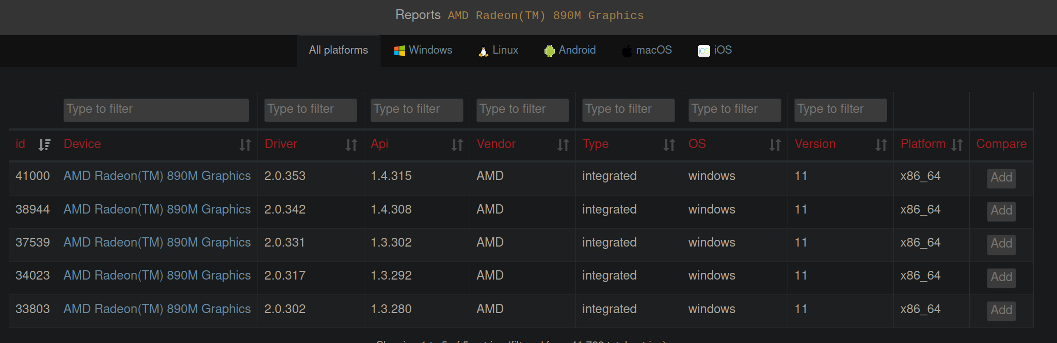Click the Platform column sort arrows
Screen dimensions: 1057x343
coord(957,145)
